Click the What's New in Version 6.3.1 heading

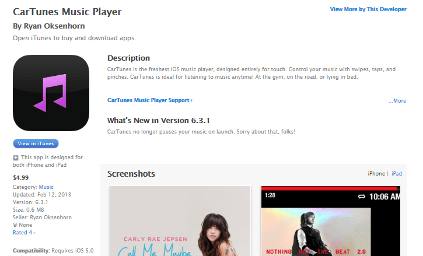(158, 121)
